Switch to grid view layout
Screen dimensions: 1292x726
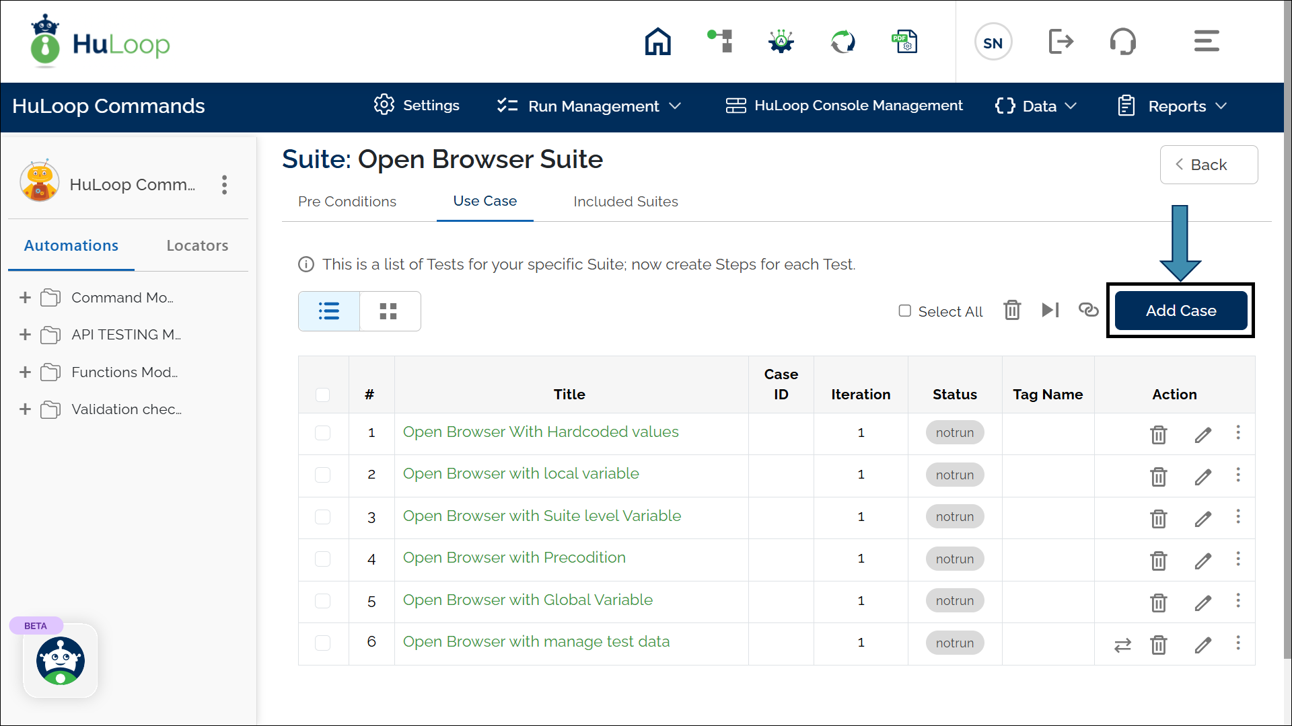389,311
